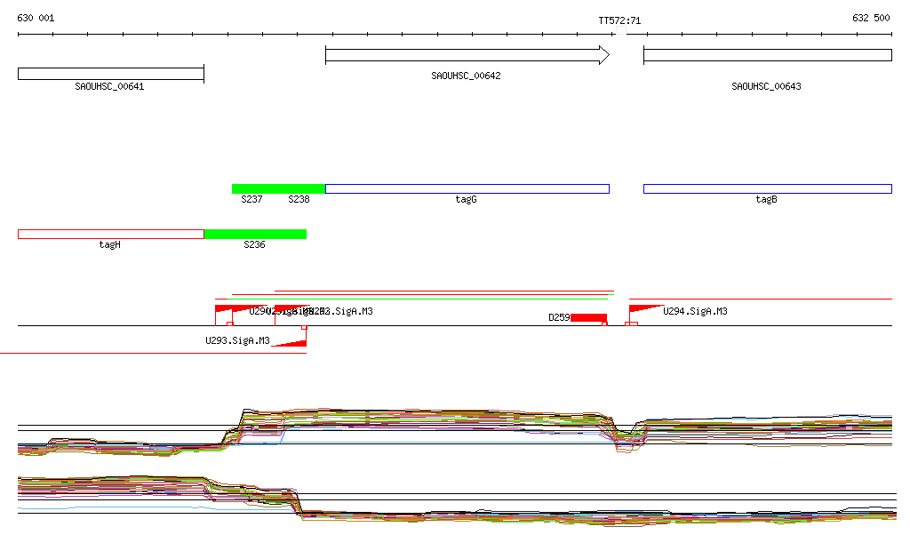Select the blue tagG feature bar
Image resolution: width=910 pixels, height=543 pixels.
467,188
